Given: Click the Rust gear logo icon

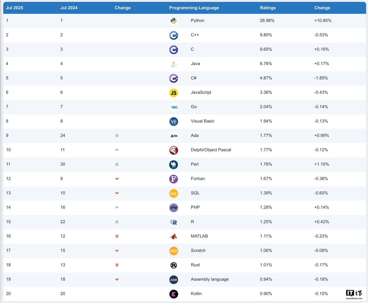Looking at the screenshot, I should 174,265.
